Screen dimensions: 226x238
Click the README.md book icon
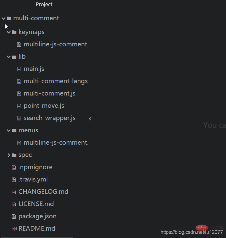coord(14,228)
